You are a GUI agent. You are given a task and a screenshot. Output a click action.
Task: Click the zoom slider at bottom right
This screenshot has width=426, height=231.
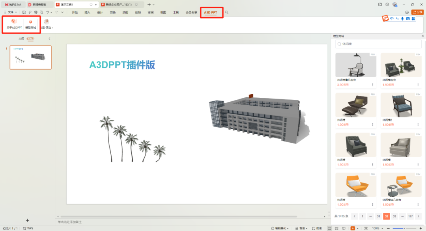405,228
